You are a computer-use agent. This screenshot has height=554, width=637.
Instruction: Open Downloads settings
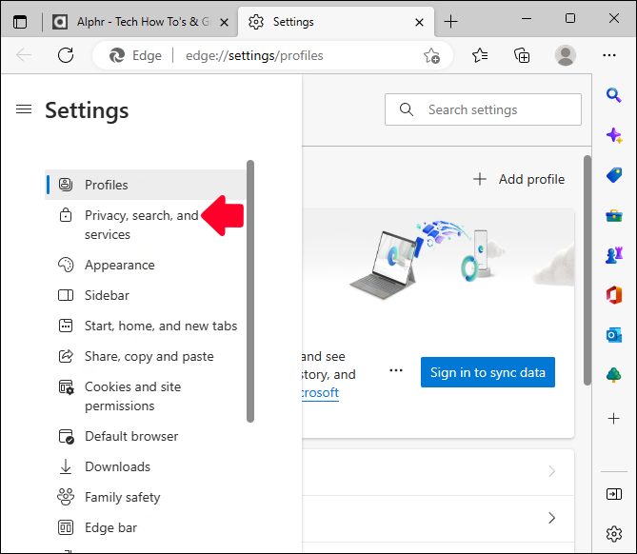(146, 466)
